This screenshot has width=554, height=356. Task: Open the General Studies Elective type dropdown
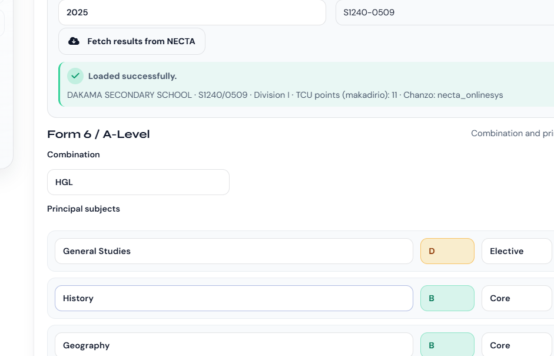pyautogui.click(x=516, y=251)
